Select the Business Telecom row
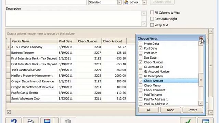The width and height of the screenshot is (219, 123). pos(68,53)
